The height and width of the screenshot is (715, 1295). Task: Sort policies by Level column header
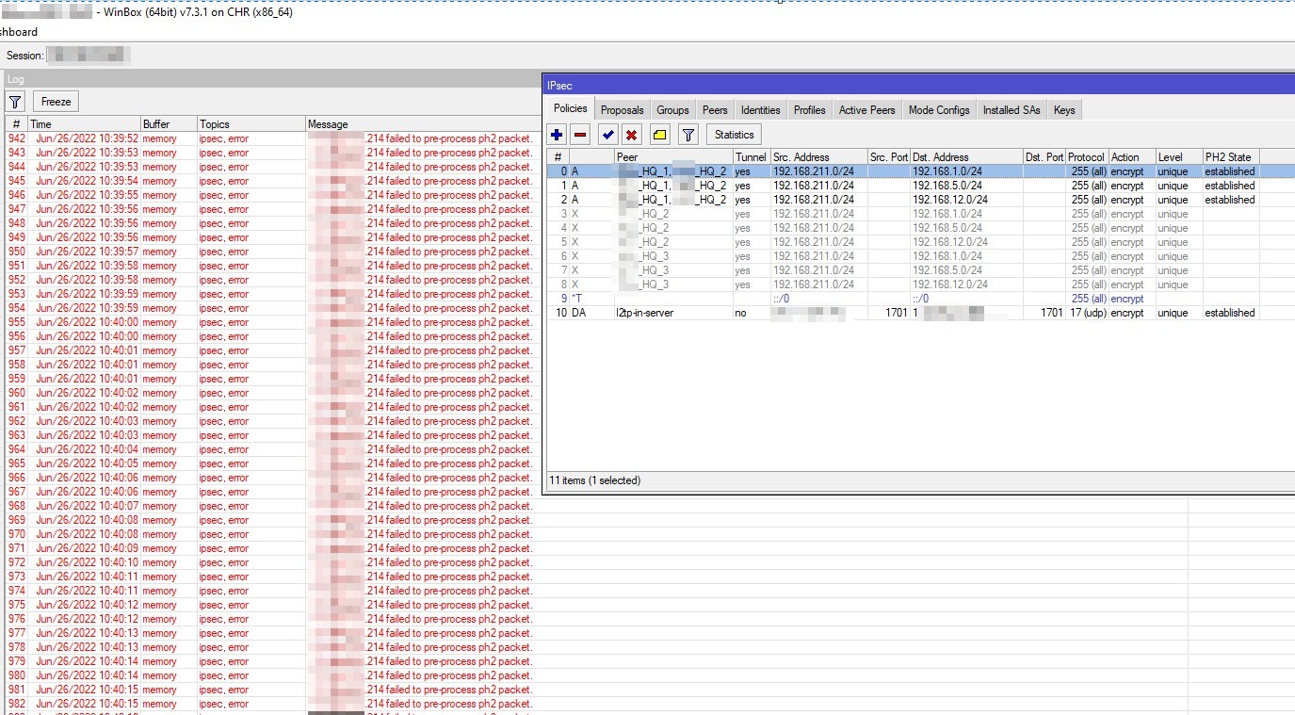pos(1179,157)
